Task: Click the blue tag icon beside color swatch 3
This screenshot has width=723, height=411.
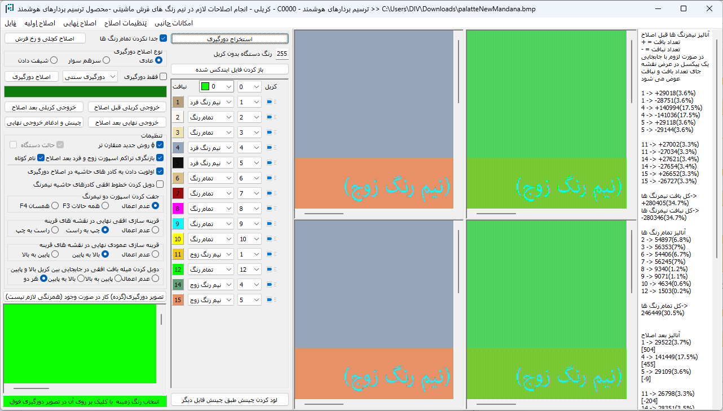Action: [x=269, y=132]
